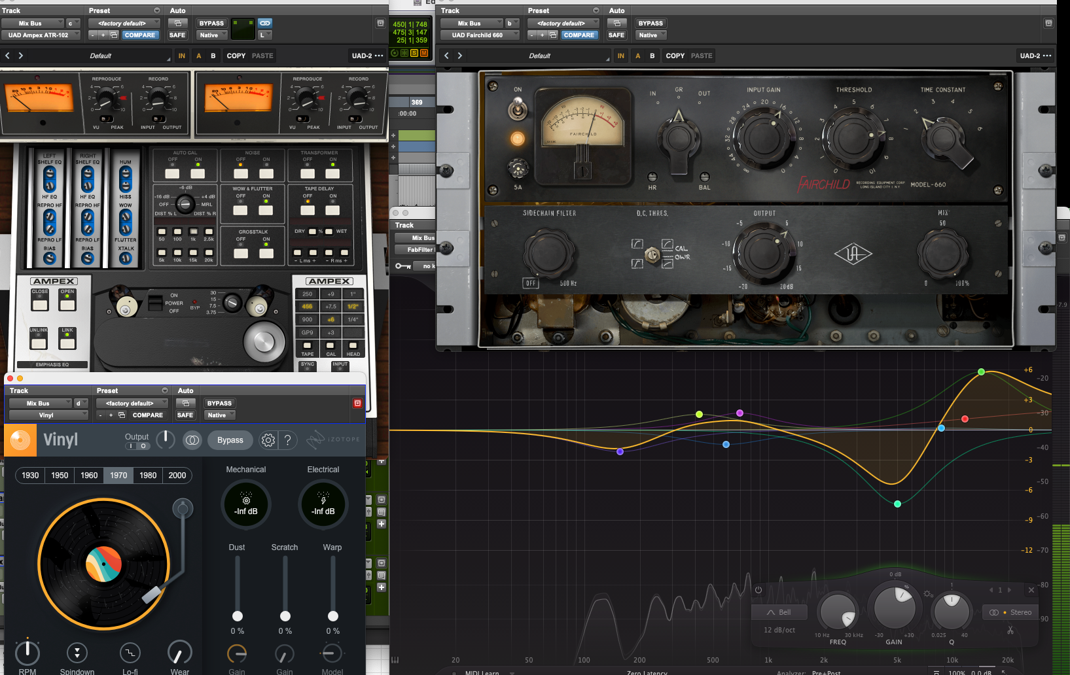Select the 1950 era tab in Vinyl
Viewport: 1070px width, 675px height.
(x=59, y=476)
